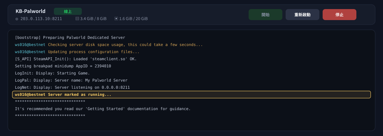This screenshot has height=136, width=383.
Task: Click the 開始 start button
Action: (265, 15)
